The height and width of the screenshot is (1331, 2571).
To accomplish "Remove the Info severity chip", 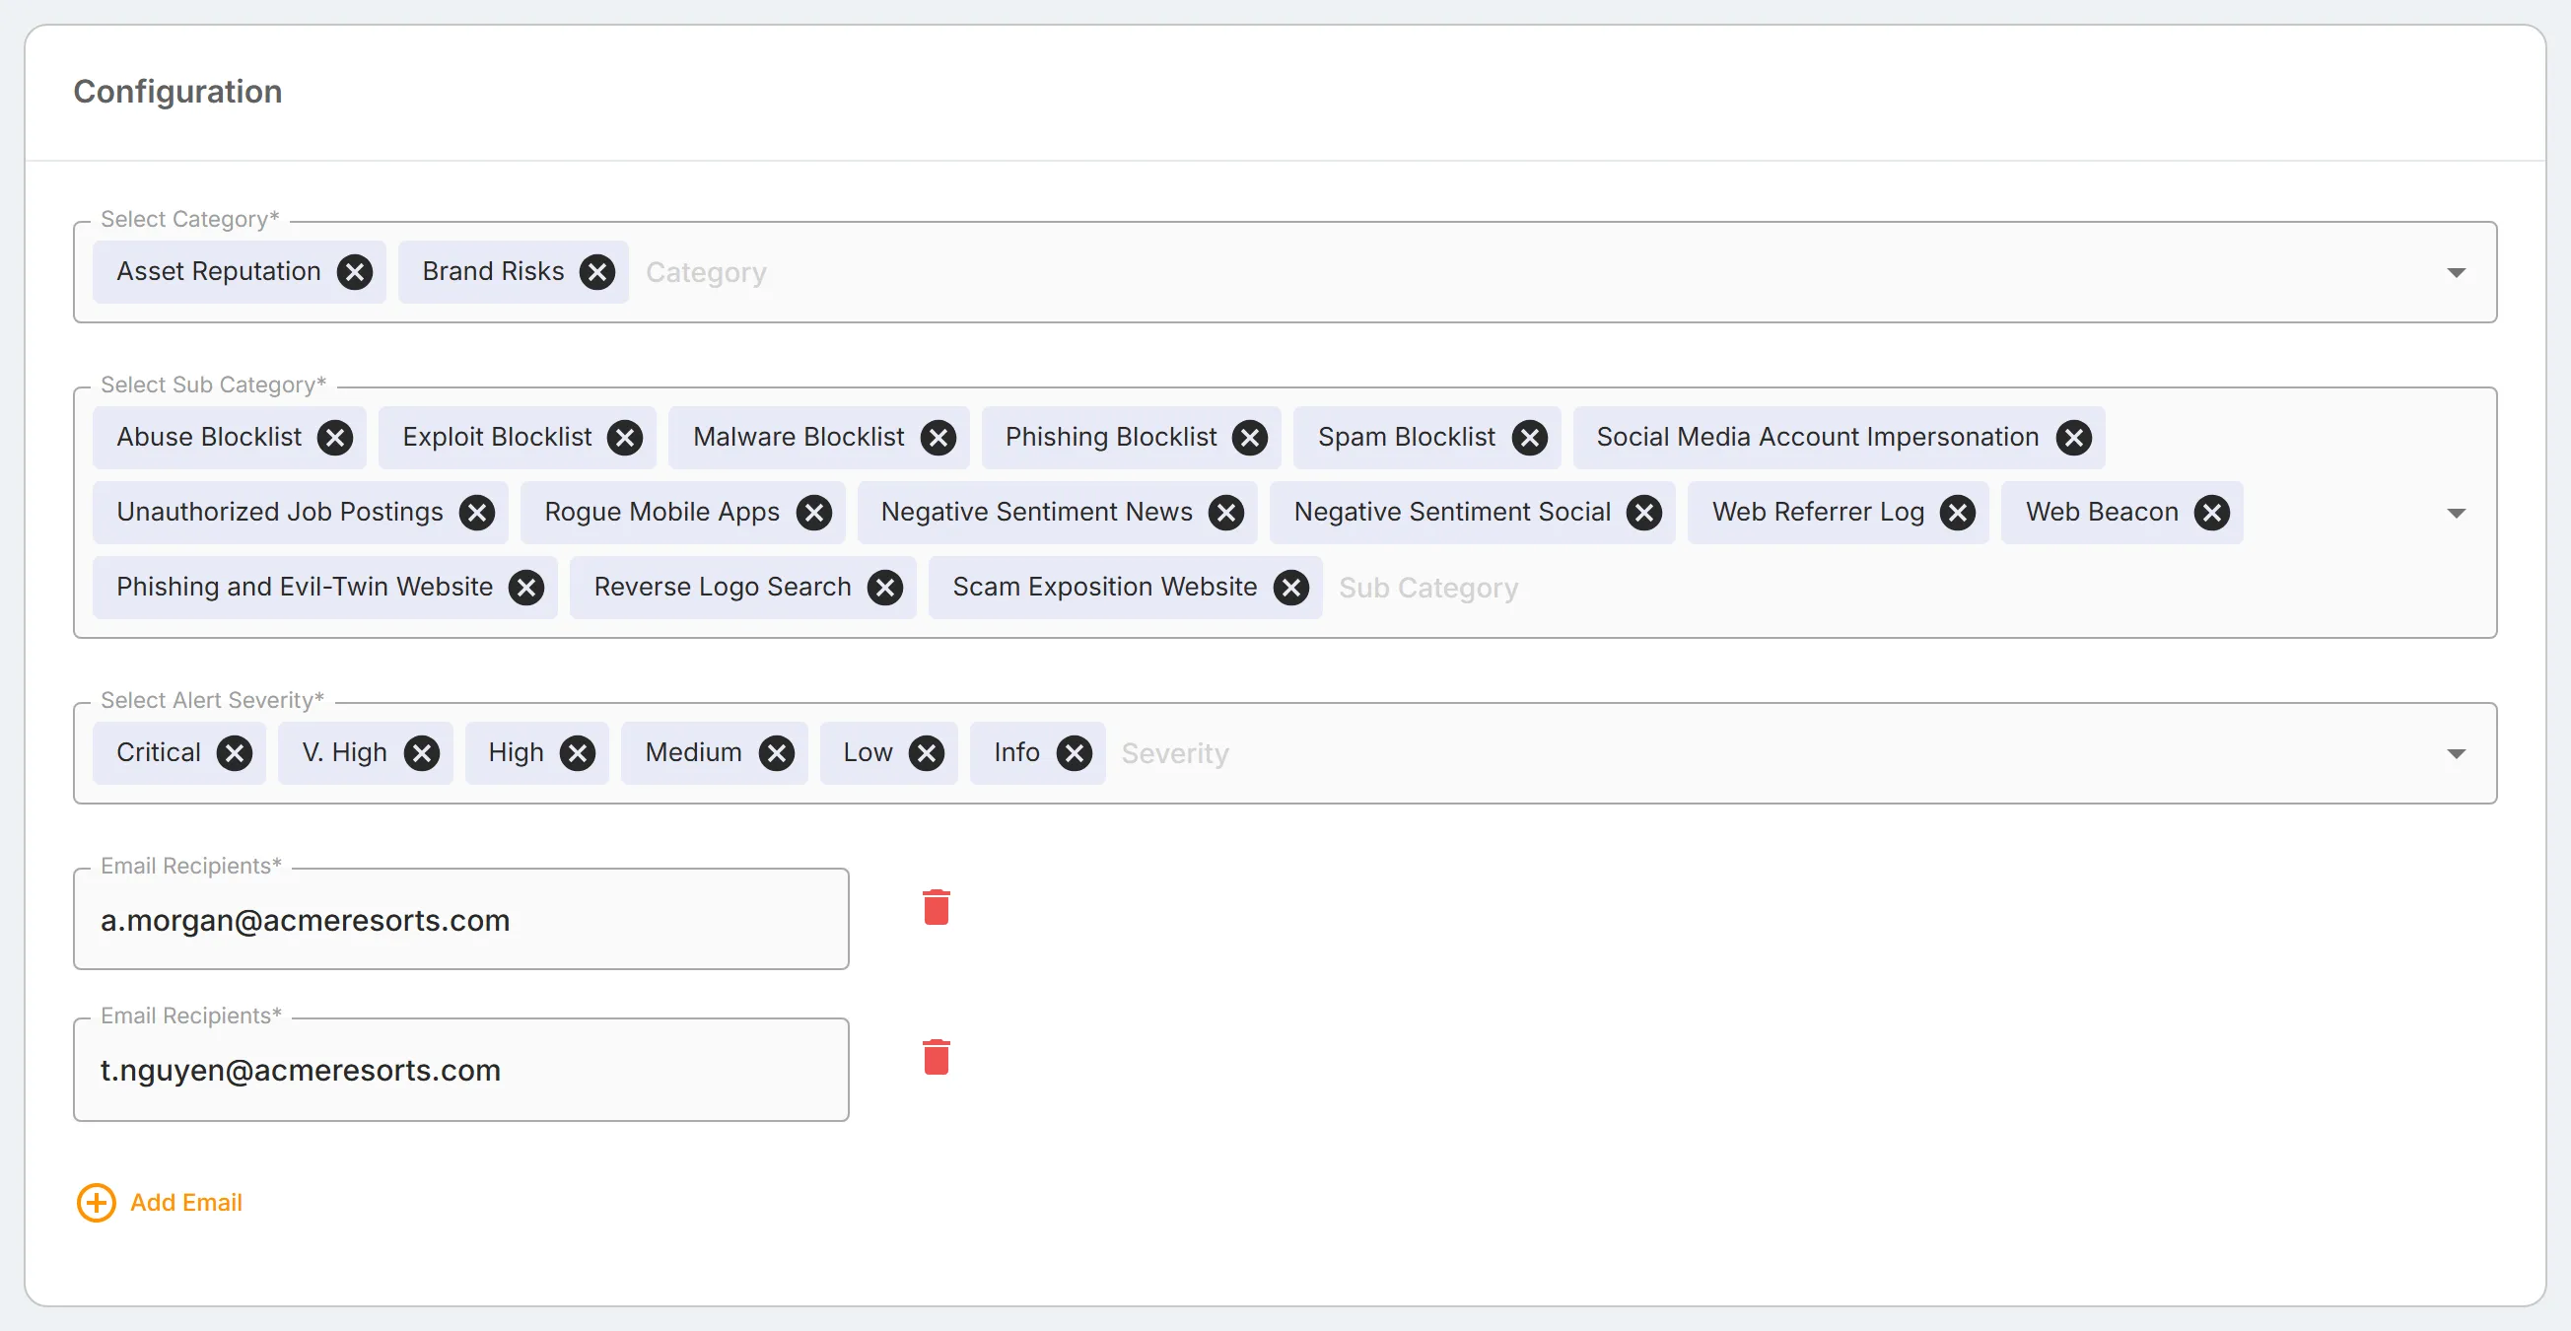I will pyautogui.click(x=1074, y=753).
